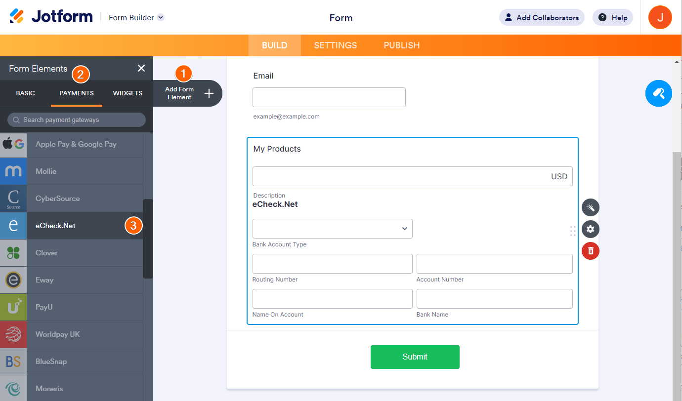682x401 pixels.
Task: Close the Form Elements panel
Action: coord(141,68)
